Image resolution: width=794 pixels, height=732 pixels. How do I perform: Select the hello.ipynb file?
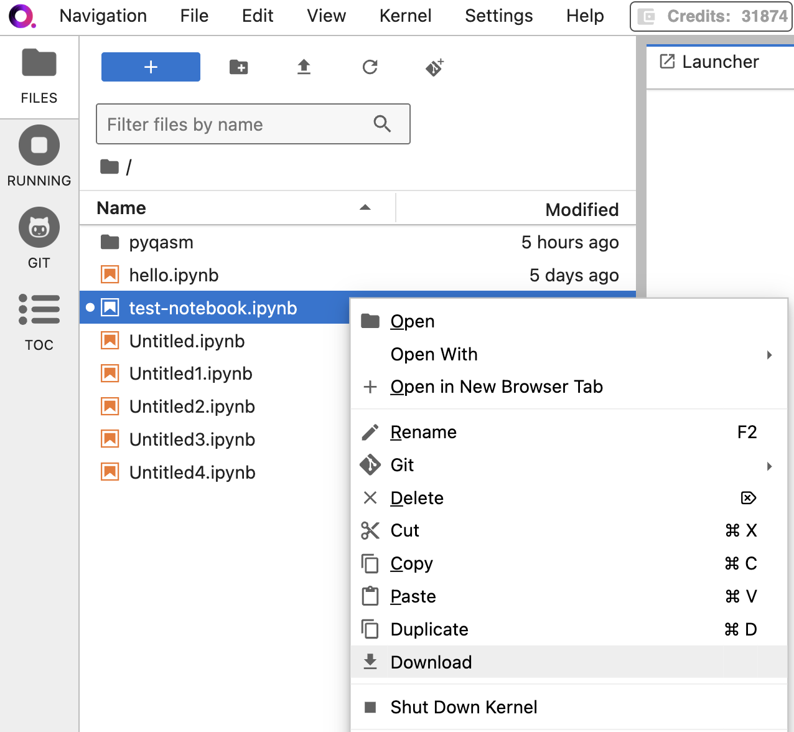[174, 275]
